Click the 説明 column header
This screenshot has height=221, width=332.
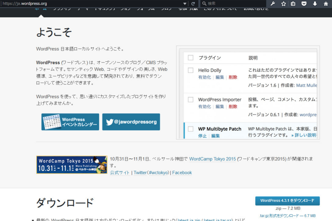(x=253, y=58)
